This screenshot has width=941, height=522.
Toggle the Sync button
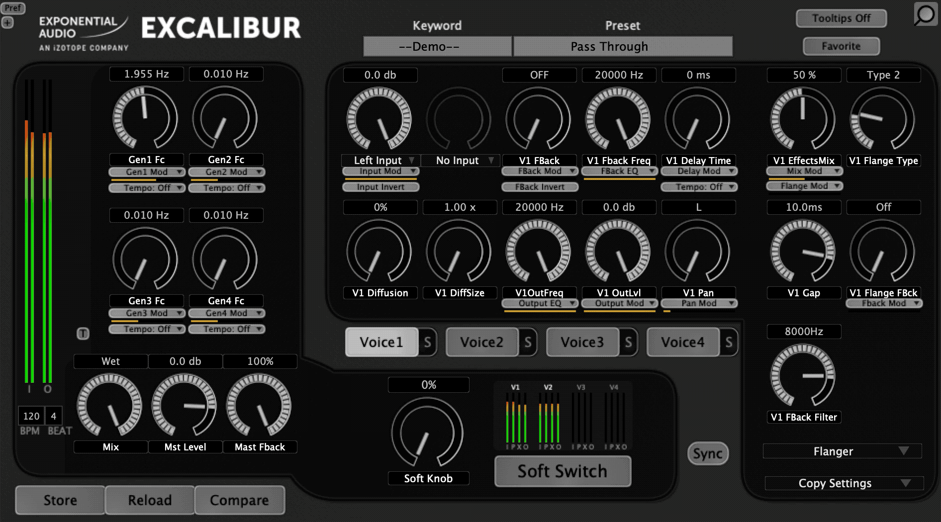click(707, 453)
